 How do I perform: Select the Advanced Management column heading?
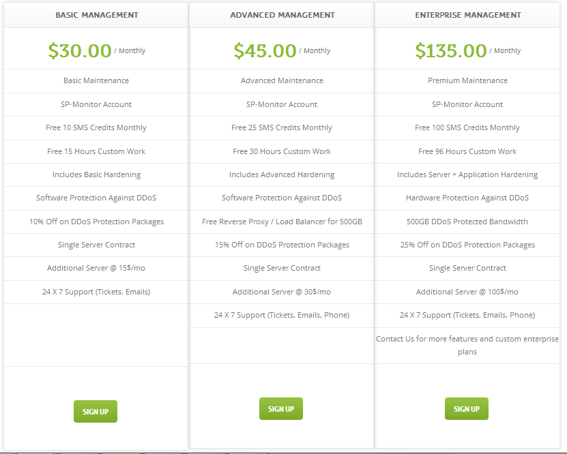[282, 15]
